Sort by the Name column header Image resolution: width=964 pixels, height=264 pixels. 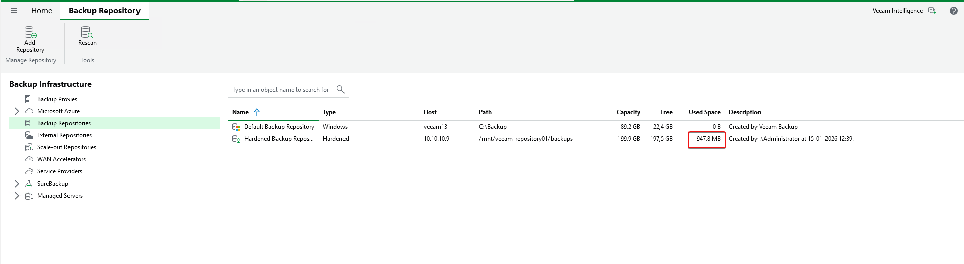click(x=240, y=112)
